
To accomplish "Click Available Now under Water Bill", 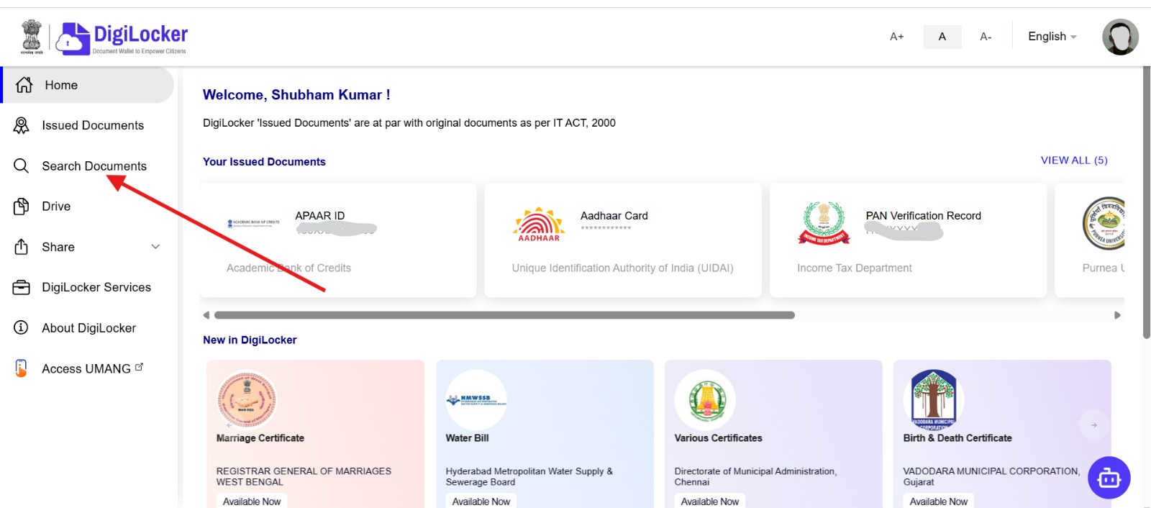I will [x=481, y=502].
